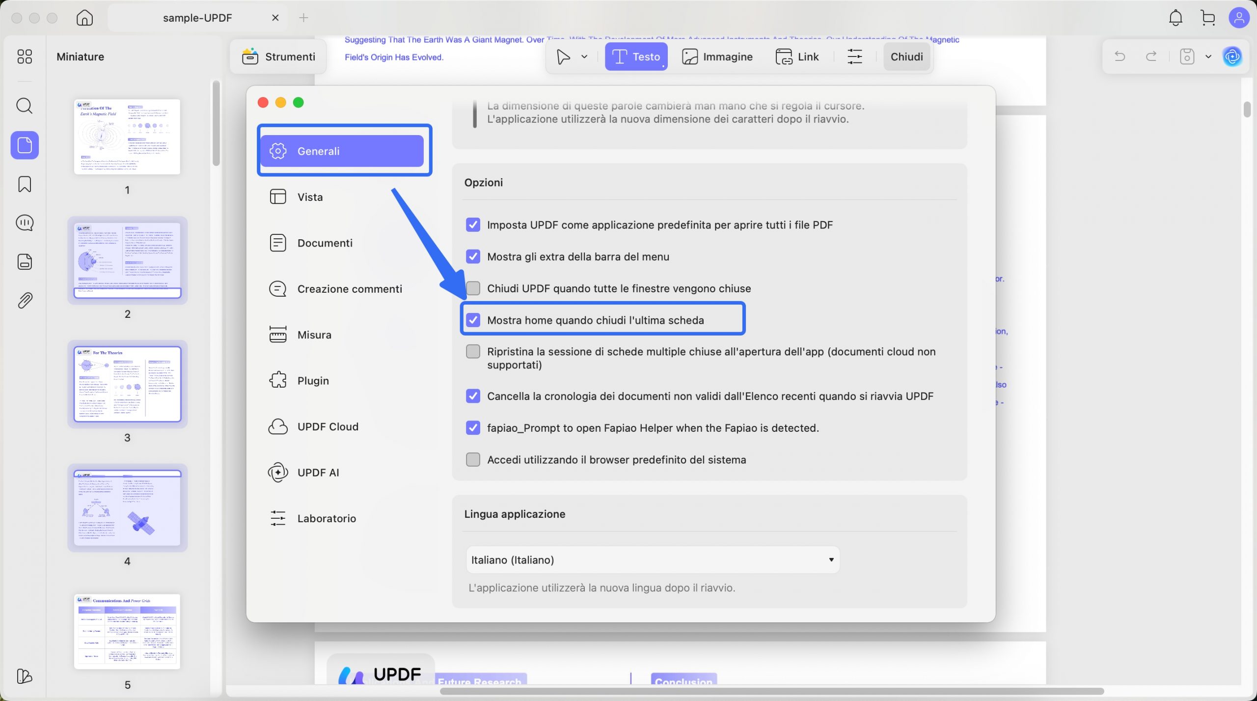Check 'Accedi utilizzando il browser predefinito' option

[x=473, y=460]
